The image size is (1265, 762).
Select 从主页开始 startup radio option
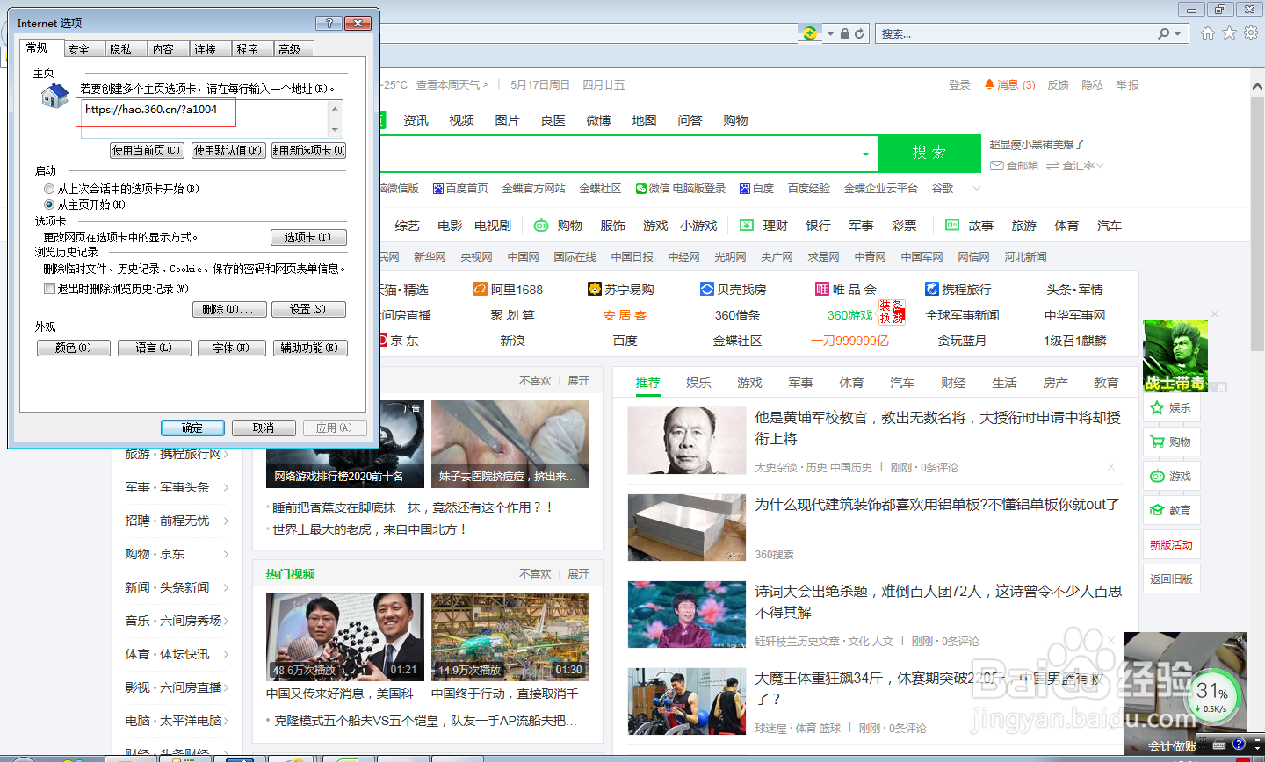pos(50,205)
